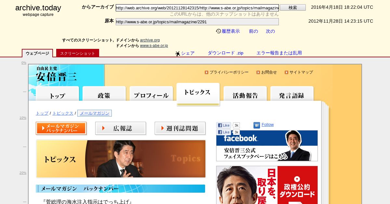This screenshot has height=204, width=390.
Task: Open the プロフィール navigation tab
Action: pyautogui.click(x=151, y=94)
